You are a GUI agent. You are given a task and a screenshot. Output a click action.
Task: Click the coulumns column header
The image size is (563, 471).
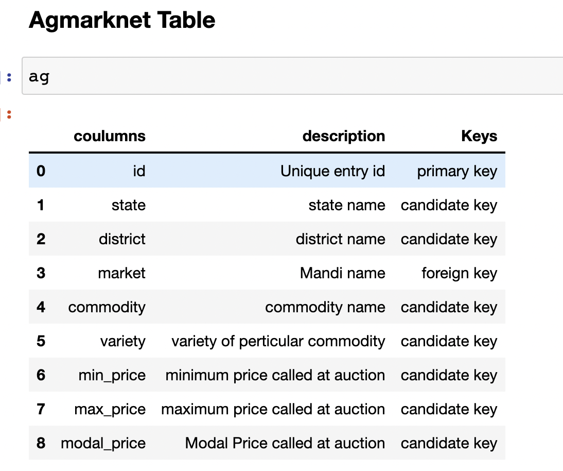110,136
